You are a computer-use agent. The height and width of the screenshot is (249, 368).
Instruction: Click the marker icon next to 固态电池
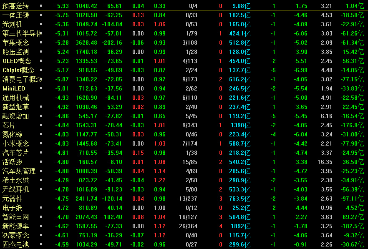point(41,244)
